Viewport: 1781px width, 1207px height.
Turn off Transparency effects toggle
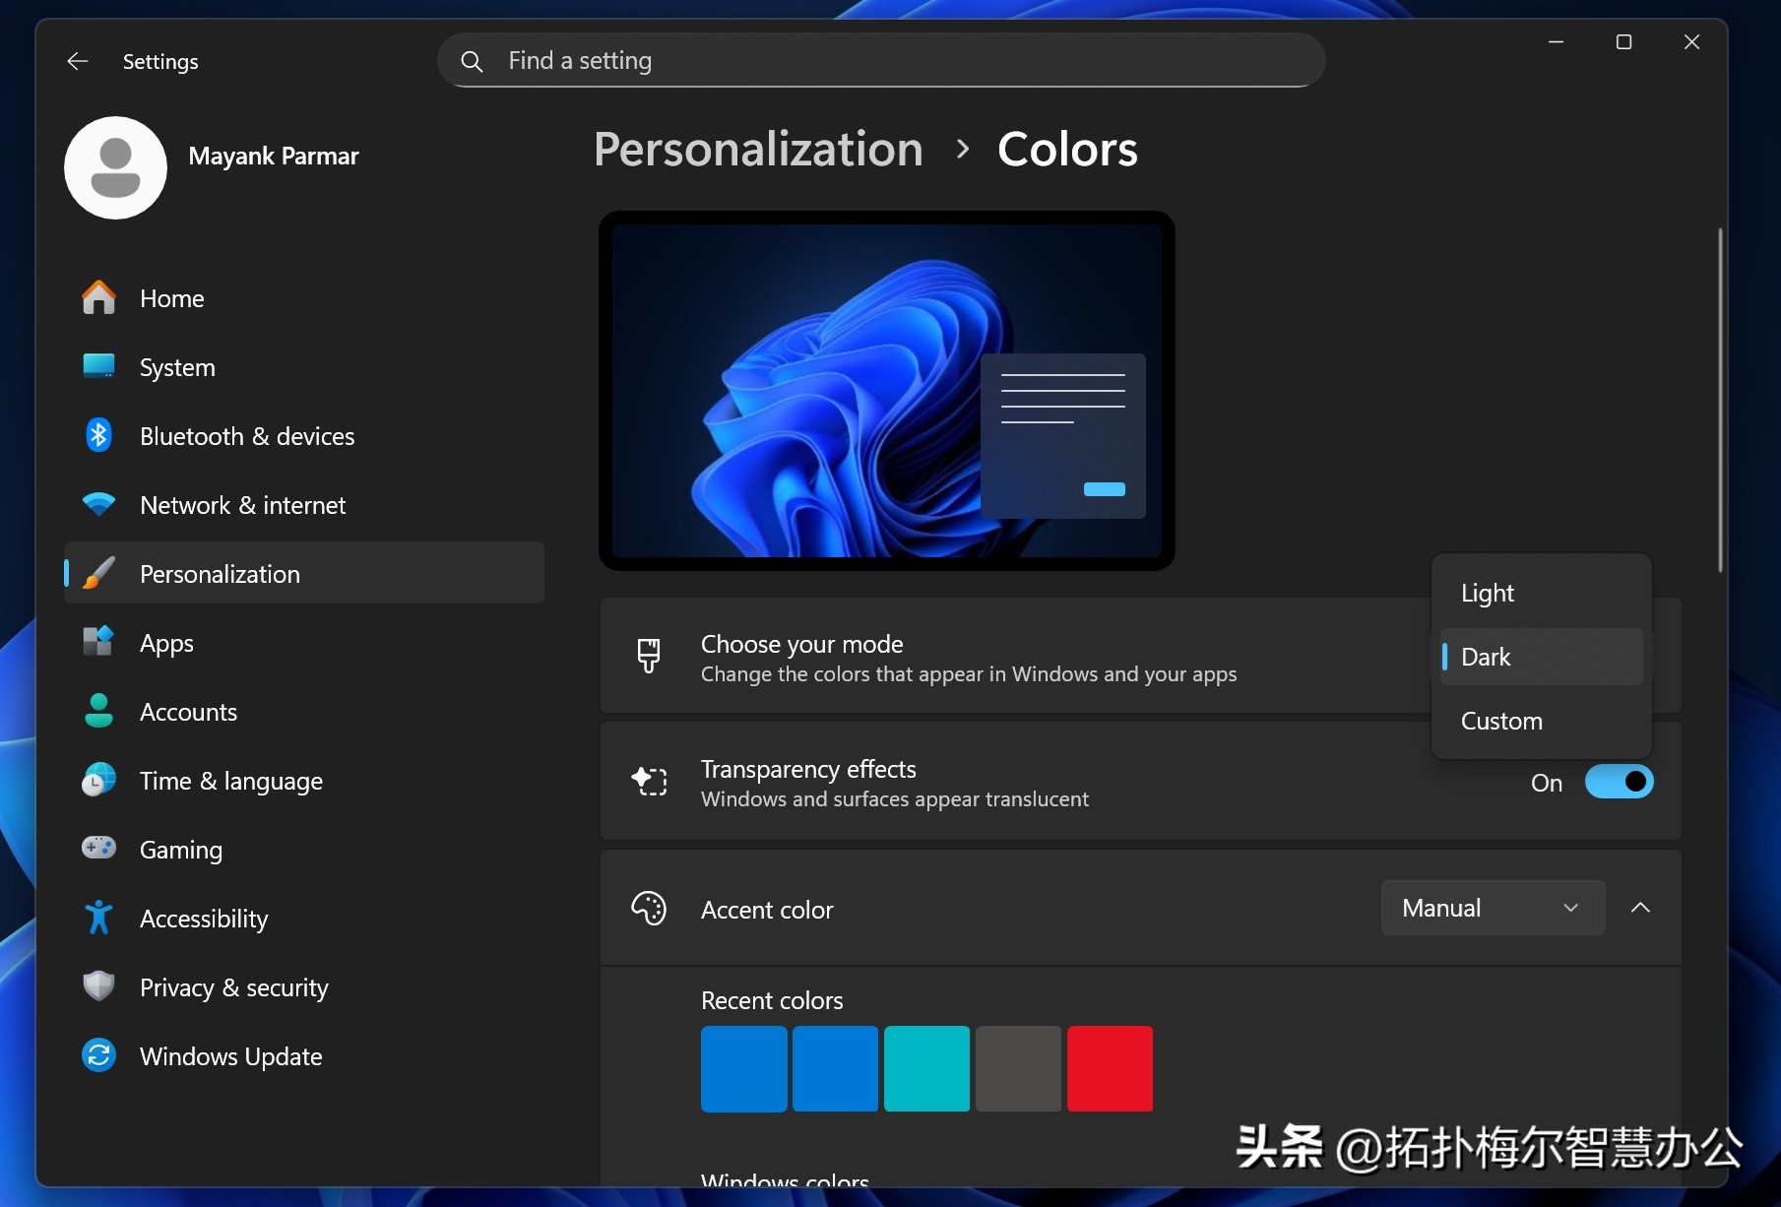click(1618, 783)
